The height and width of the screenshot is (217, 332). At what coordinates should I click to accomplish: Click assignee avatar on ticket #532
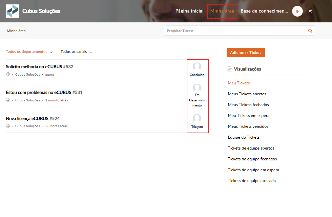tap(197, 67)
